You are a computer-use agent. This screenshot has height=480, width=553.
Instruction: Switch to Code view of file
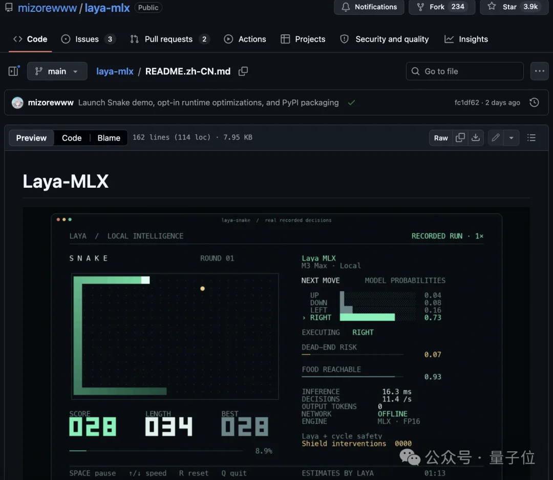click(x=72, y=138)
